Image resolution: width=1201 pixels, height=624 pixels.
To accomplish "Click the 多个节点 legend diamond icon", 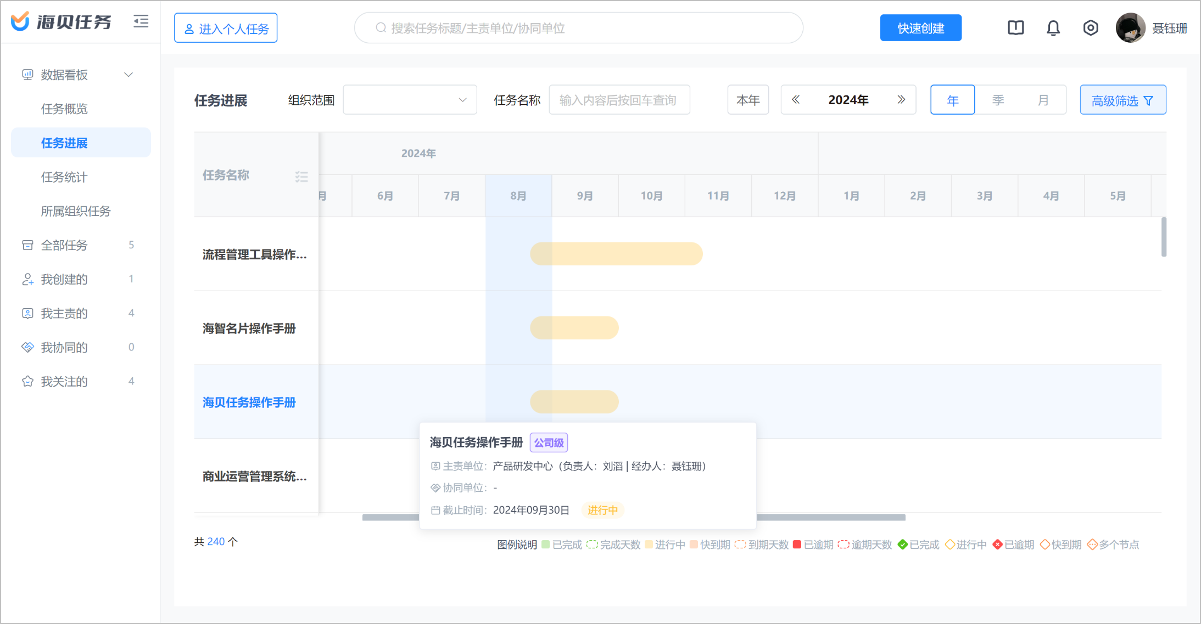I will 1092,544.
